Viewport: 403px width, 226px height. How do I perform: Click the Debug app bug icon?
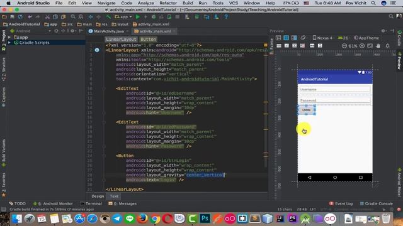coord(154,17)
